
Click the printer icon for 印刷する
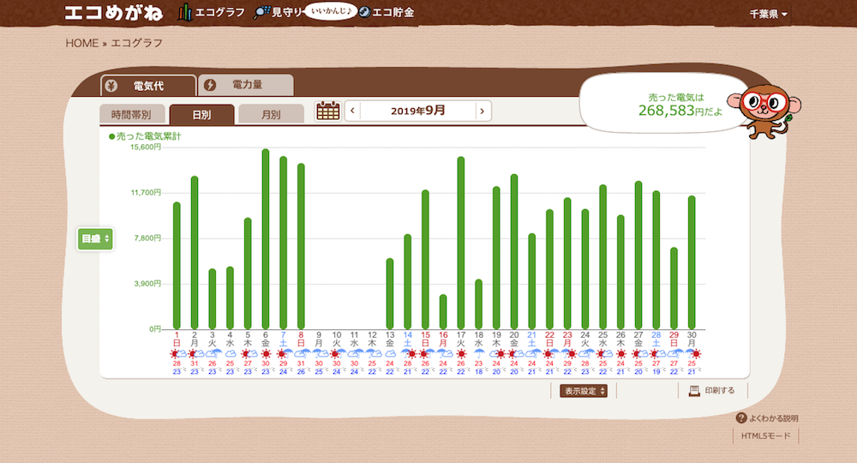[x=695, y=391]
